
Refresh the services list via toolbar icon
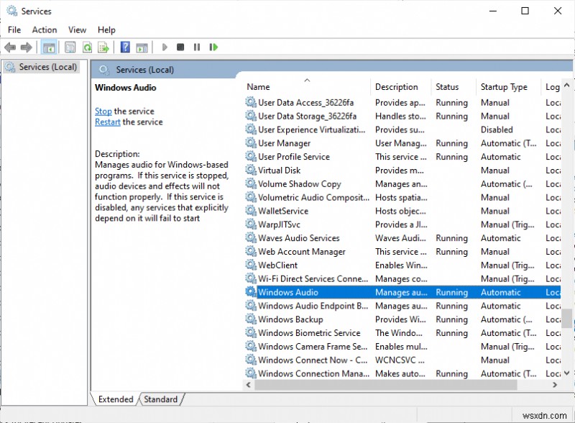(86, 47)
